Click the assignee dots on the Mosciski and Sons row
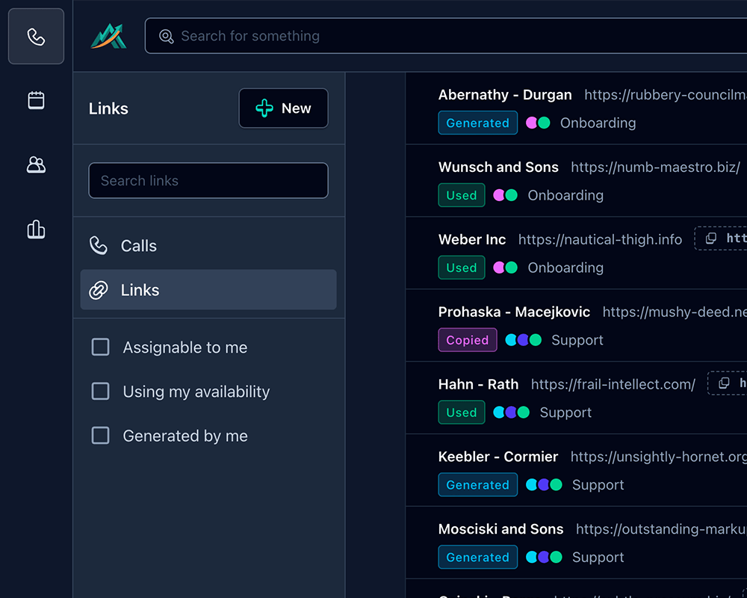 click(x=544, y=557)
